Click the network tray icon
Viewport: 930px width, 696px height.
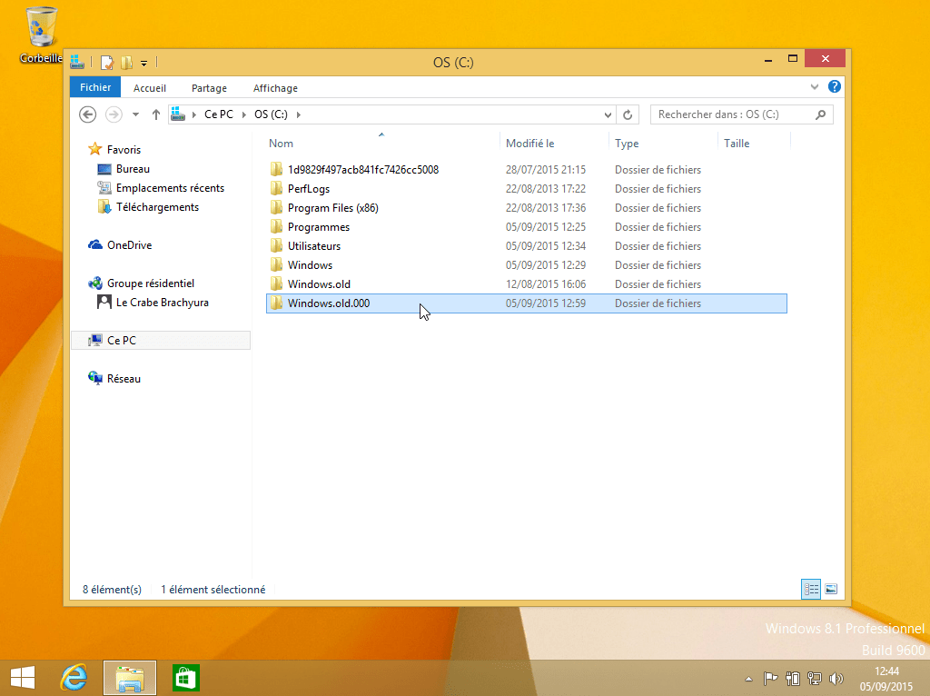click(815, 678)
